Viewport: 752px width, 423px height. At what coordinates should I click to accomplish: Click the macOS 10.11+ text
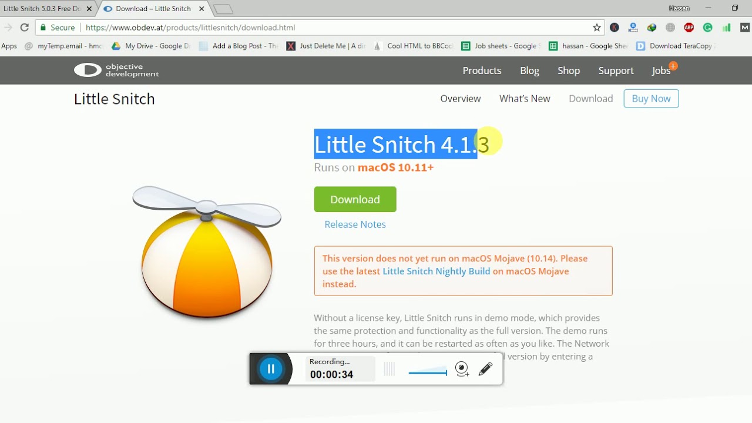click(x=395, y=167)
